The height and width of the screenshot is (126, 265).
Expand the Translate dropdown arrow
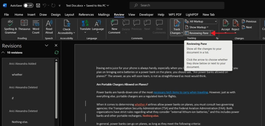coord(85,33)
